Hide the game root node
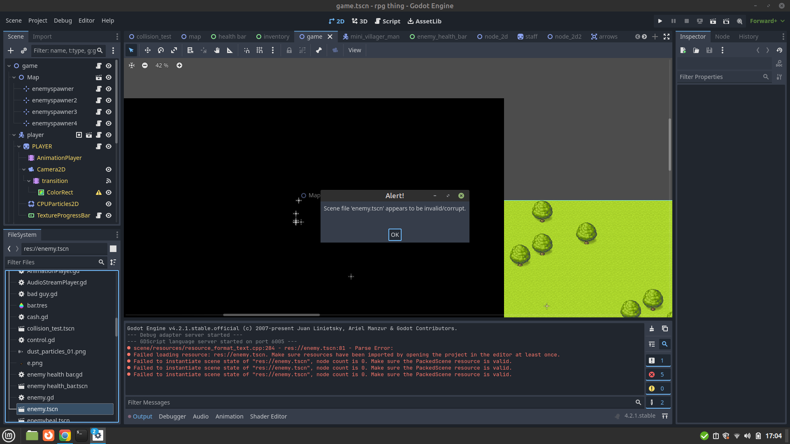790x444 pixels. [109, 66]
